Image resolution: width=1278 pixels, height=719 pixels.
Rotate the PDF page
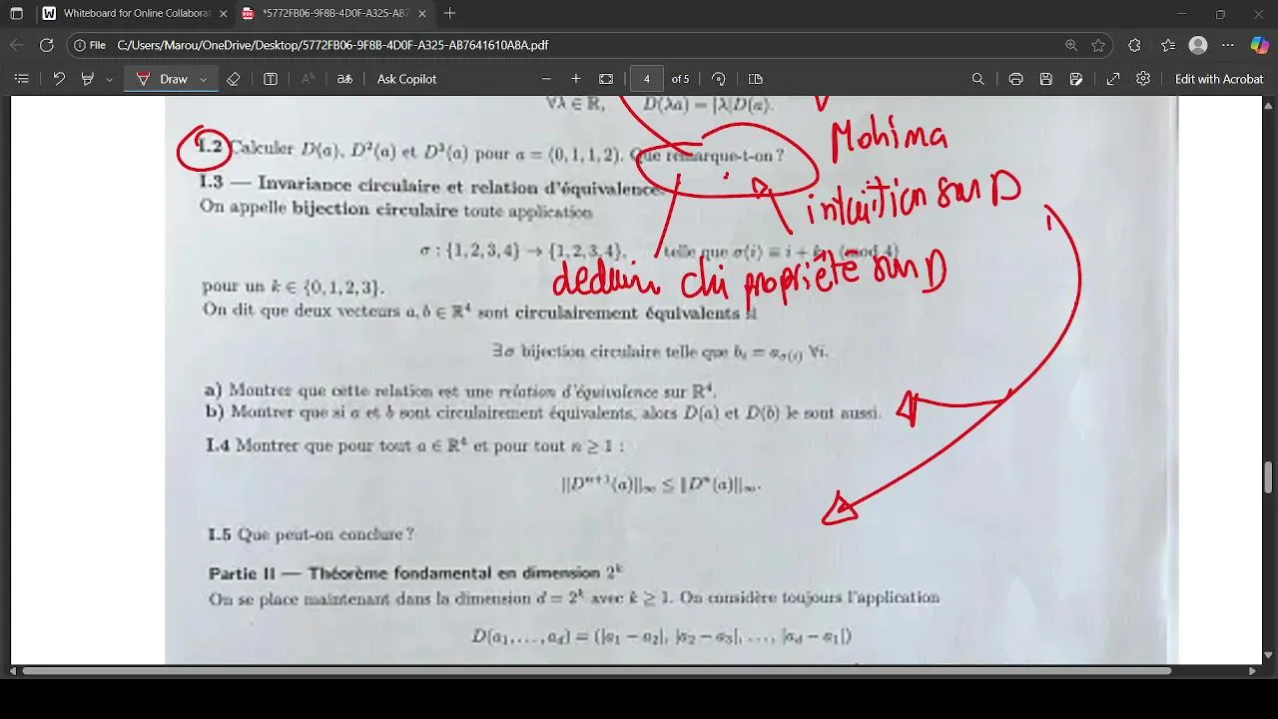pyautogui.click(x=719, y=79)
